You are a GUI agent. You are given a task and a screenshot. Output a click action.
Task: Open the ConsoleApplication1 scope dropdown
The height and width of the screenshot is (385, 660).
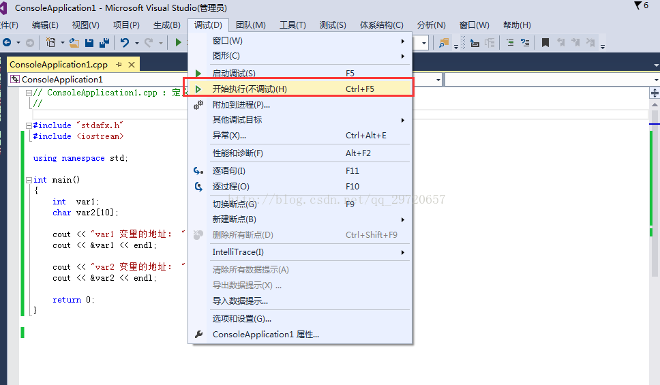pos(438,80)
